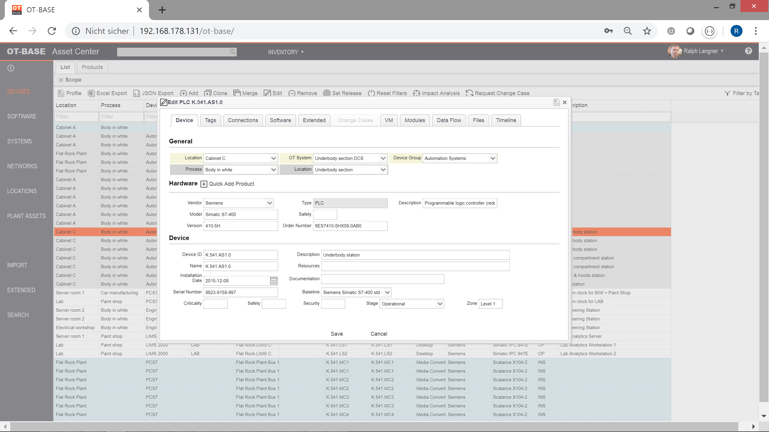Image resolution: width=769 pixels, height=432 pixels.
Task: Click the Device ID input field
Action: 241,255
